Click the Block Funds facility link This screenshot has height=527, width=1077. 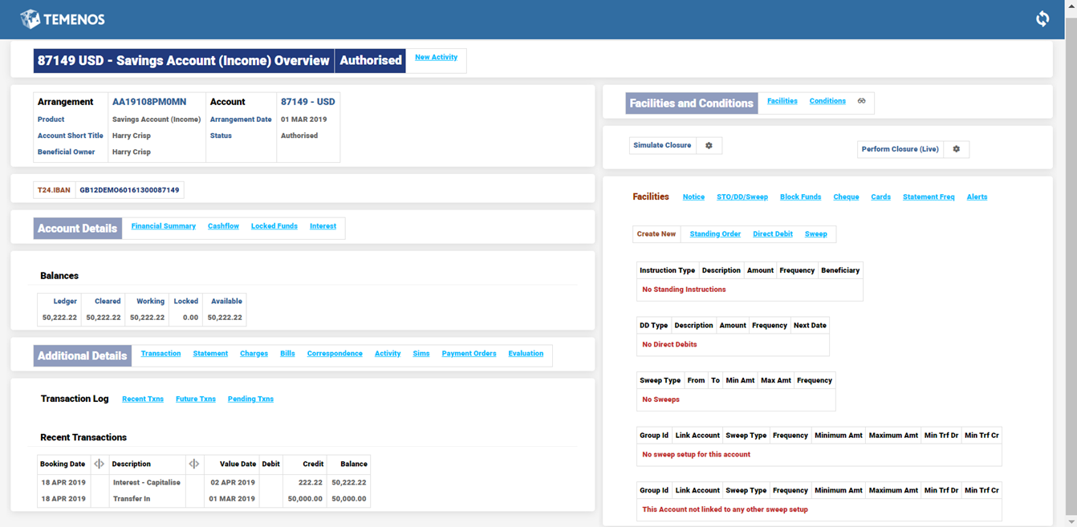point(800,197)
